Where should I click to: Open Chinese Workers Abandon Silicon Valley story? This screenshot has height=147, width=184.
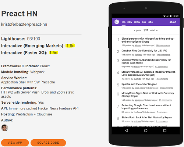coord(146,61)
